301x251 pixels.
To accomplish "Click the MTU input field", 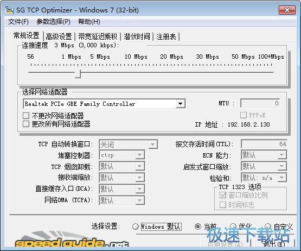I will click(260, 103).
